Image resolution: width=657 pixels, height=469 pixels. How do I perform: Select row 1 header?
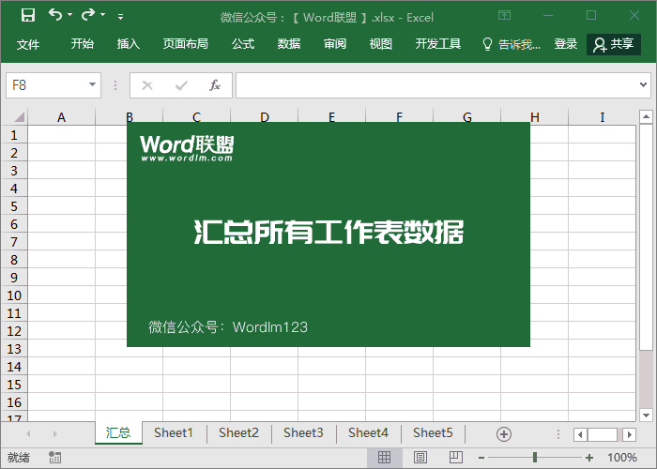14,135
